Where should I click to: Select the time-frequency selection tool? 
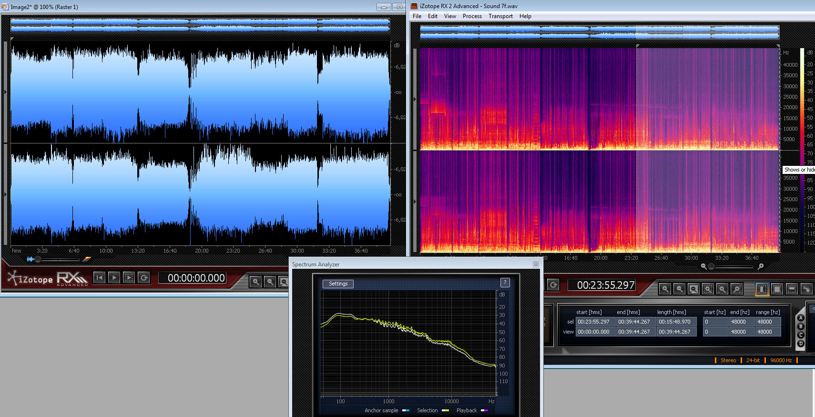pos(777,289)
